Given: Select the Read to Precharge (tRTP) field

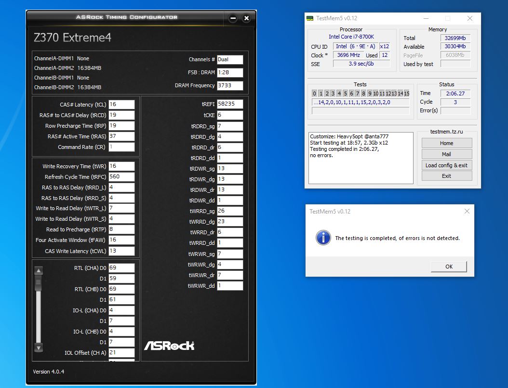Looking at the screenshot, I should 121,229.
